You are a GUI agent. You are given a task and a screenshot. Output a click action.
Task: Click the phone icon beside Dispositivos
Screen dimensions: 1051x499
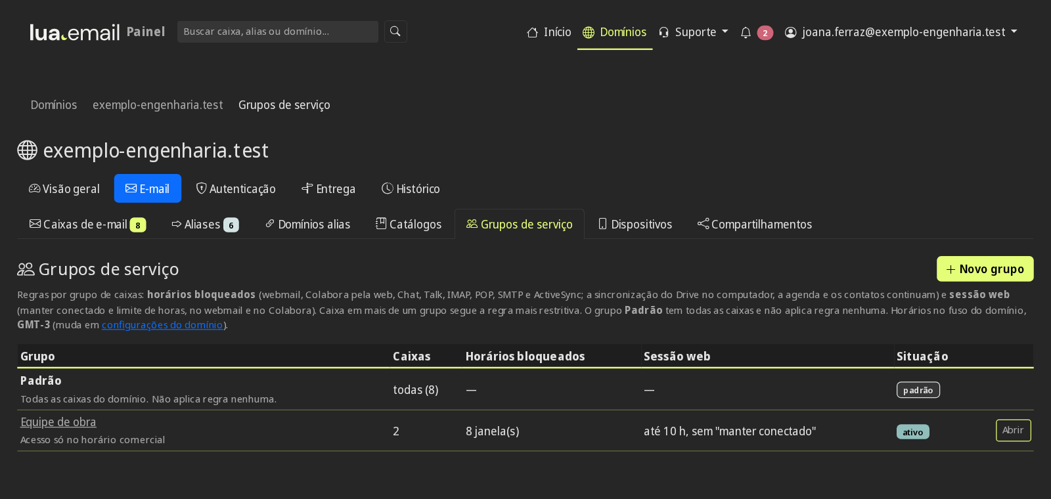point(603,224)
